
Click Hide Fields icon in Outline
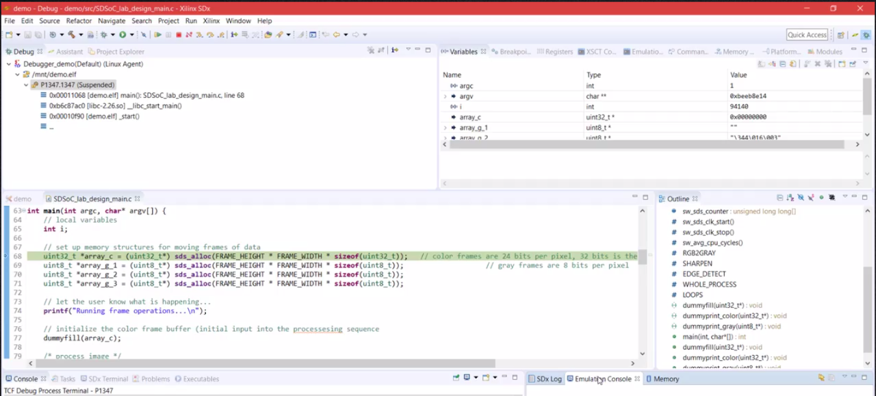[801, 198]
